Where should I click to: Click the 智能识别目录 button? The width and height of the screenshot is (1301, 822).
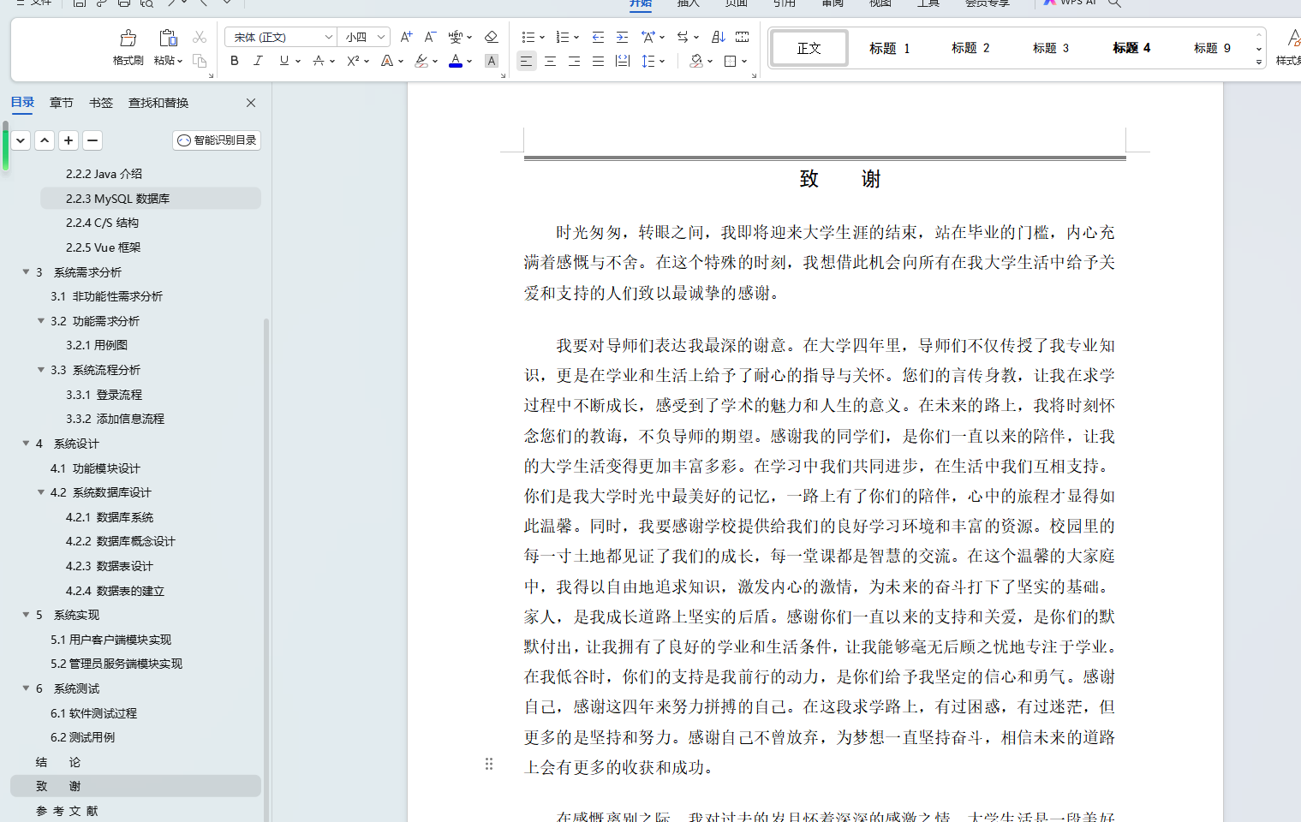[216, 140]
